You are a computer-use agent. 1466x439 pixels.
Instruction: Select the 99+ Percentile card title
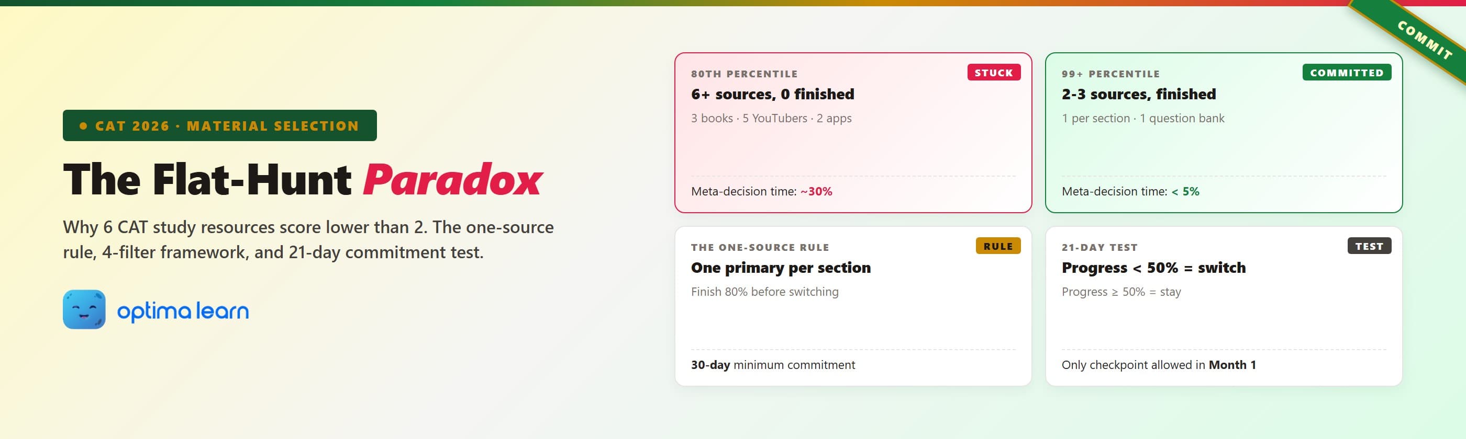coord(1138,94)
